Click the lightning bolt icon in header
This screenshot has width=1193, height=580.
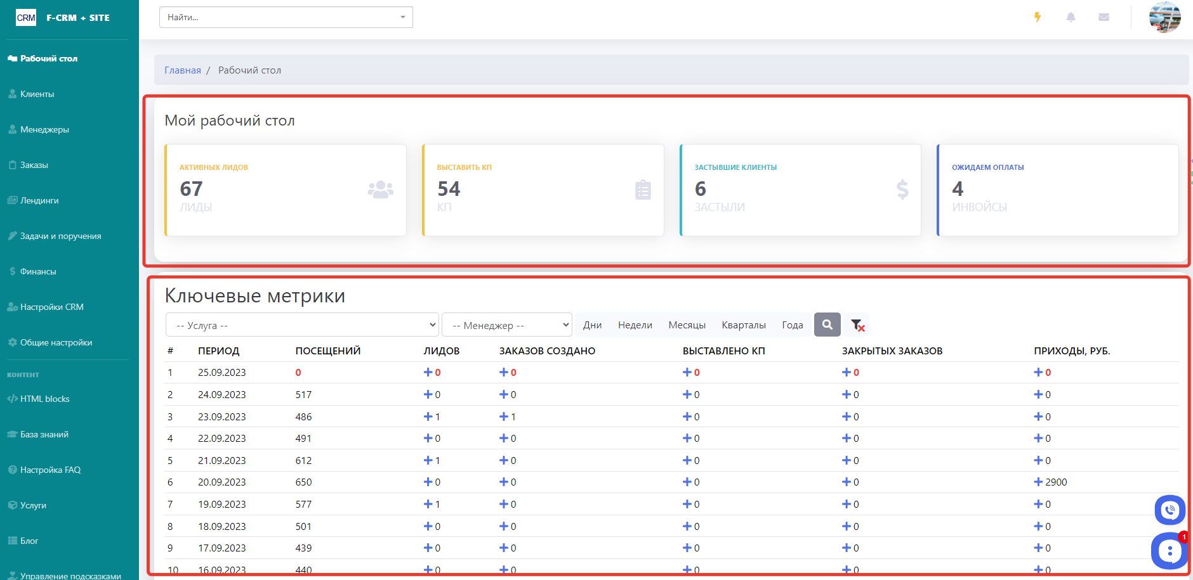coord(1038,17)
